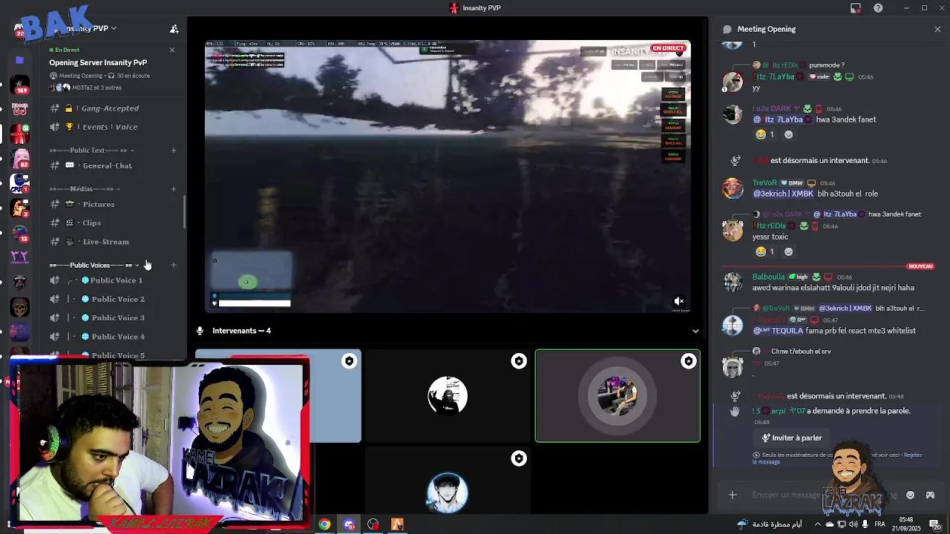Click the microphone icon next to Intervenants
This screenshot has width=950, height=534.
coord(200,331)
